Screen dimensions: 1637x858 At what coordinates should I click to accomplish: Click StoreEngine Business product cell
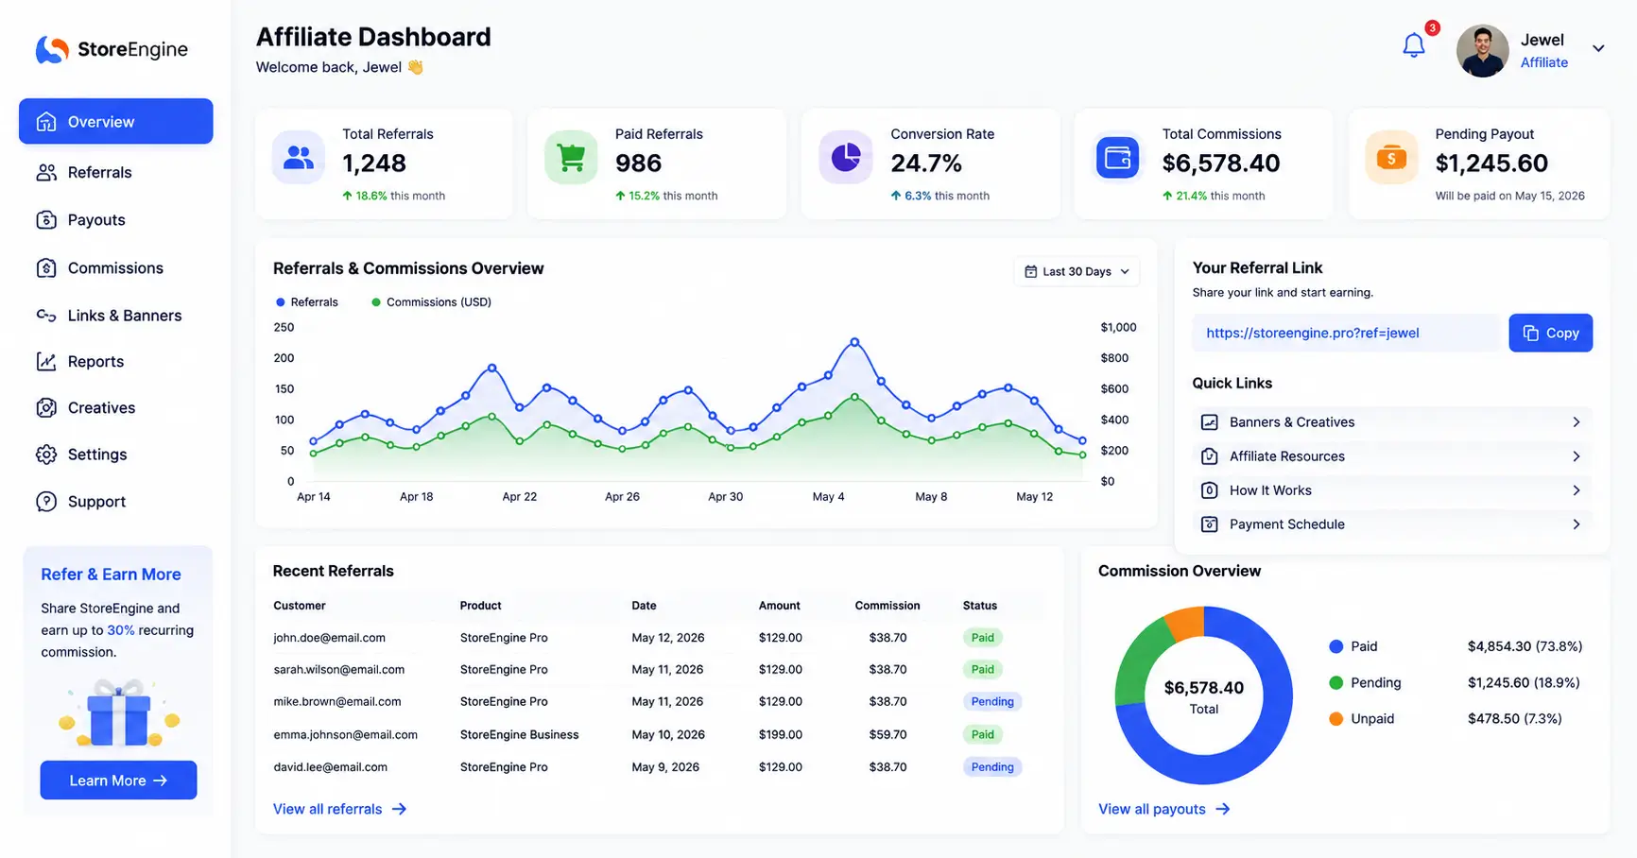pyautogui.click(x=519, y=734)
